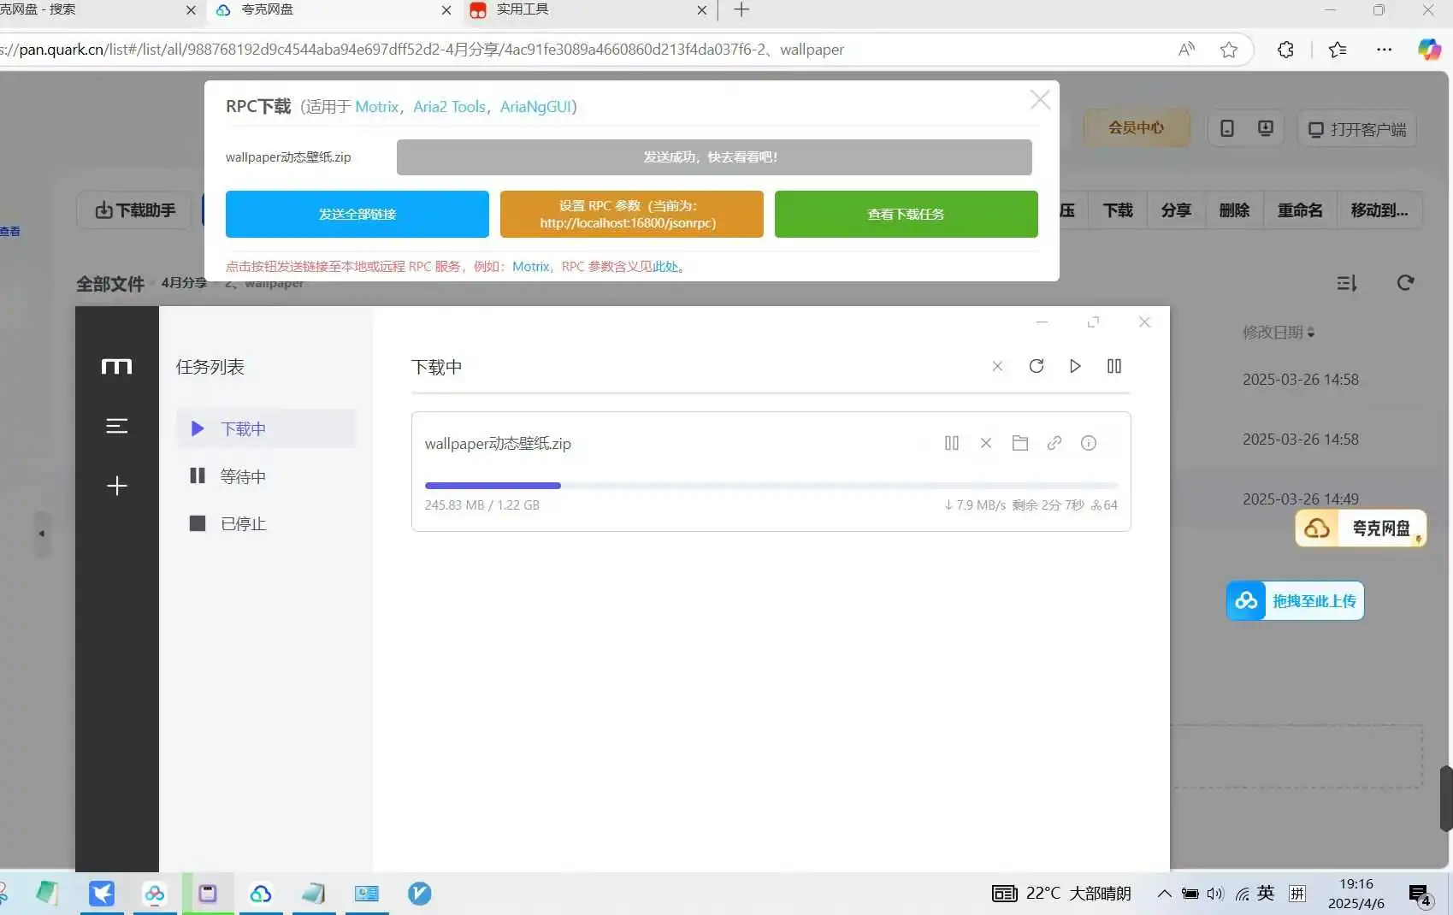
Task: Refresh the Motrix task list
Action: click(1036, 366)
